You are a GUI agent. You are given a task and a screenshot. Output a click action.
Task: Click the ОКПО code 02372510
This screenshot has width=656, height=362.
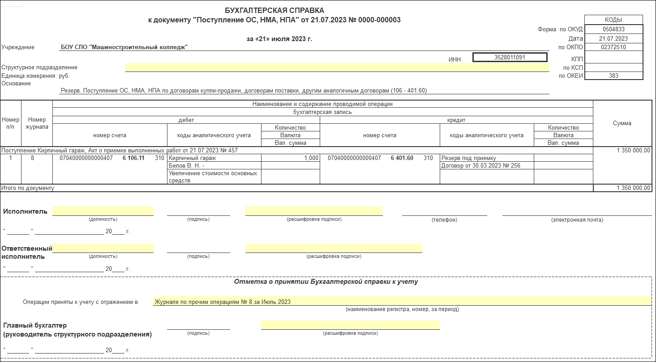click(613, 47)
